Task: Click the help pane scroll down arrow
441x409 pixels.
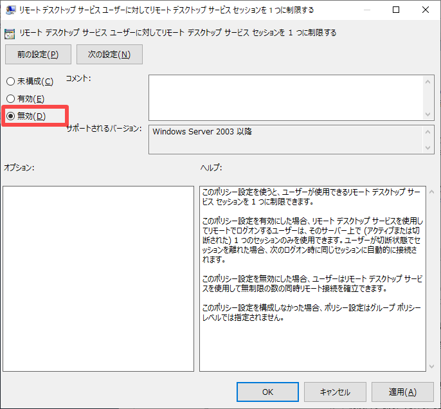Action: tap(432, 367)
